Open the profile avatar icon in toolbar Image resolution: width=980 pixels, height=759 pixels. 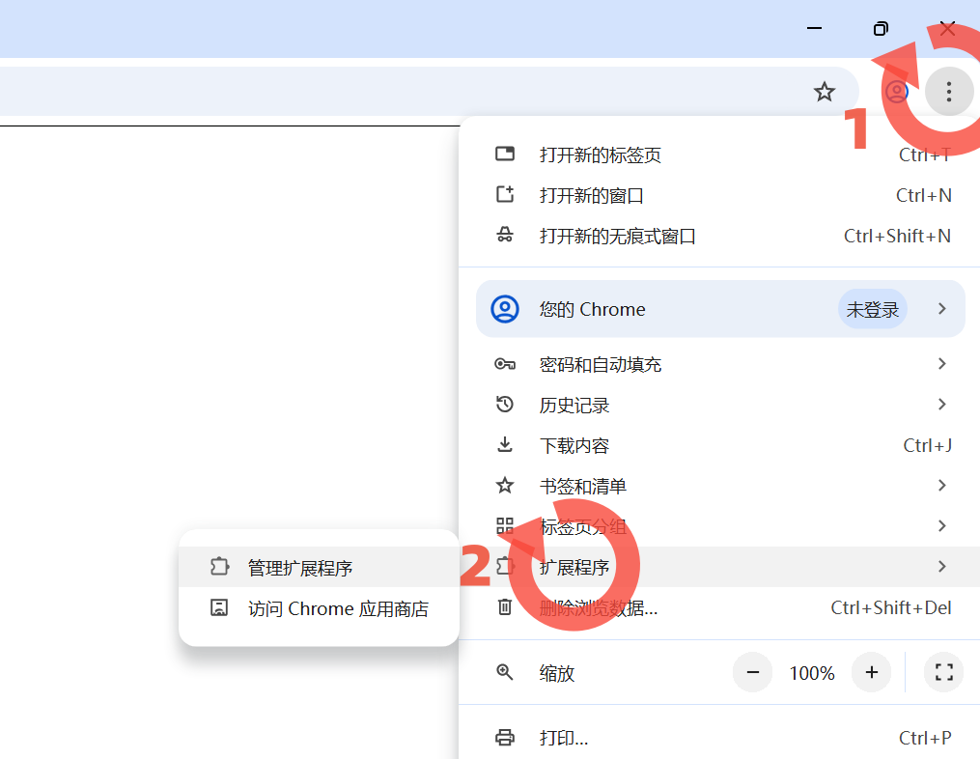(x=896, y=92)
